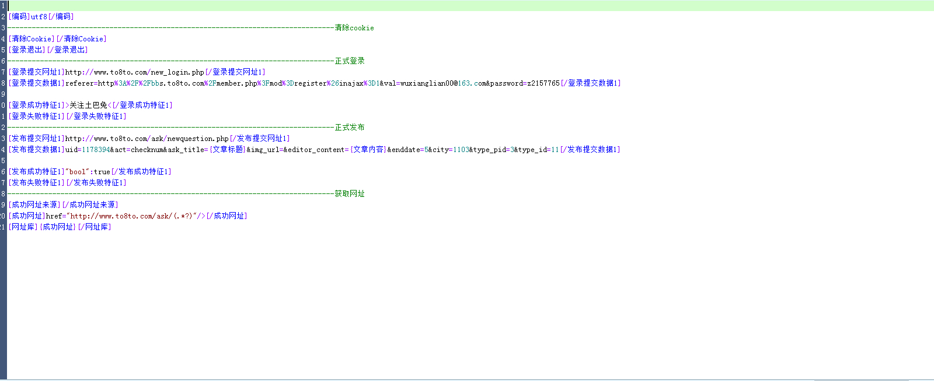The image size is (934, 381).
Task: Click the {文章标题} placeholder variable
Action: point(227,150)
